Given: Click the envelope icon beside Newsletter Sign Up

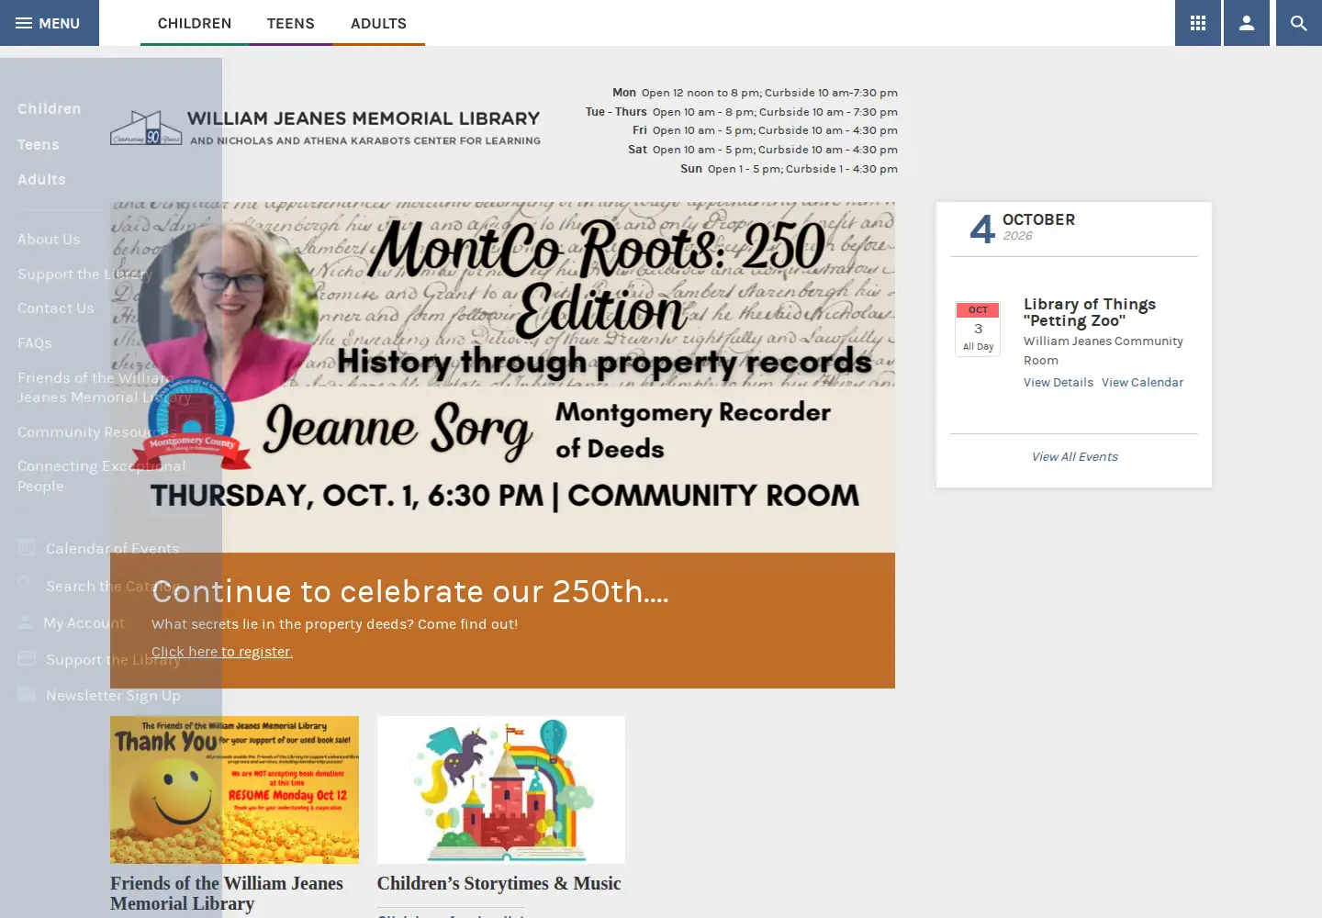Looking at the screenshot, I should point(27,695).
